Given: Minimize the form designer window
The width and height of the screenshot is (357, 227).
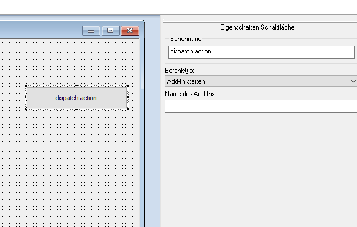Looking at the screenshot, I should tap(91, 31).
